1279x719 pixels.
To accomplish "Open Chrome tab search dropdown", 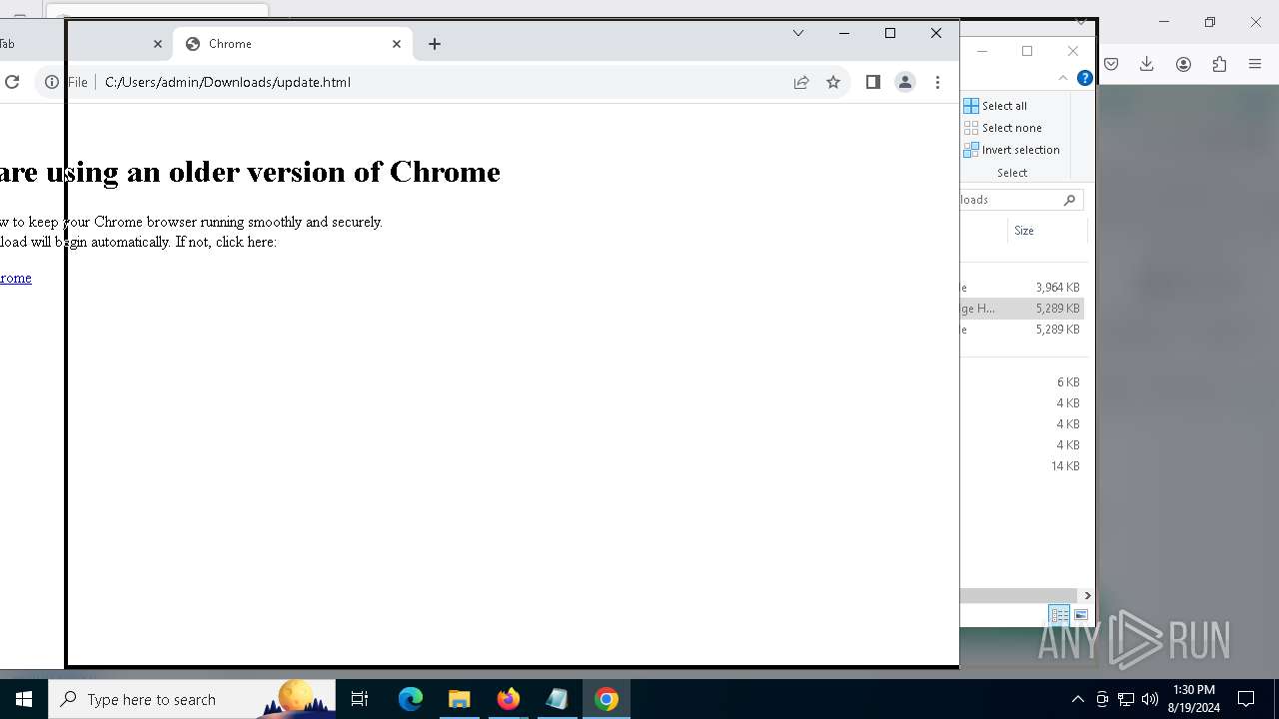I will pyautogui.click(x=798, y=33).
